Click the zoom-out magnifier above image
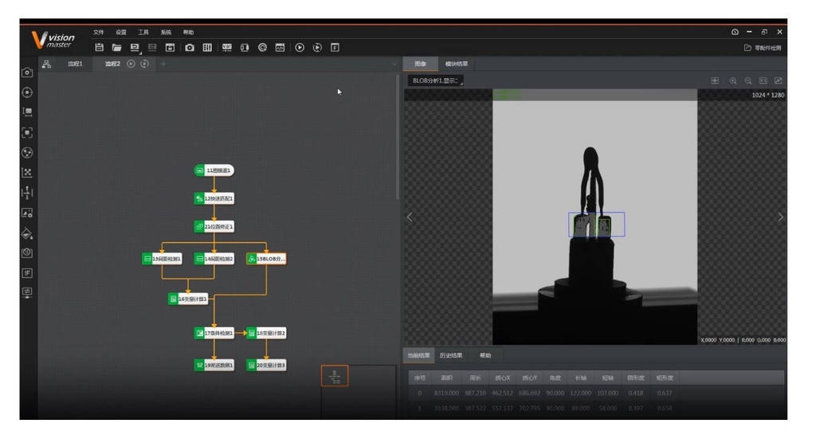The image size is (816, 435). (748, 80)
